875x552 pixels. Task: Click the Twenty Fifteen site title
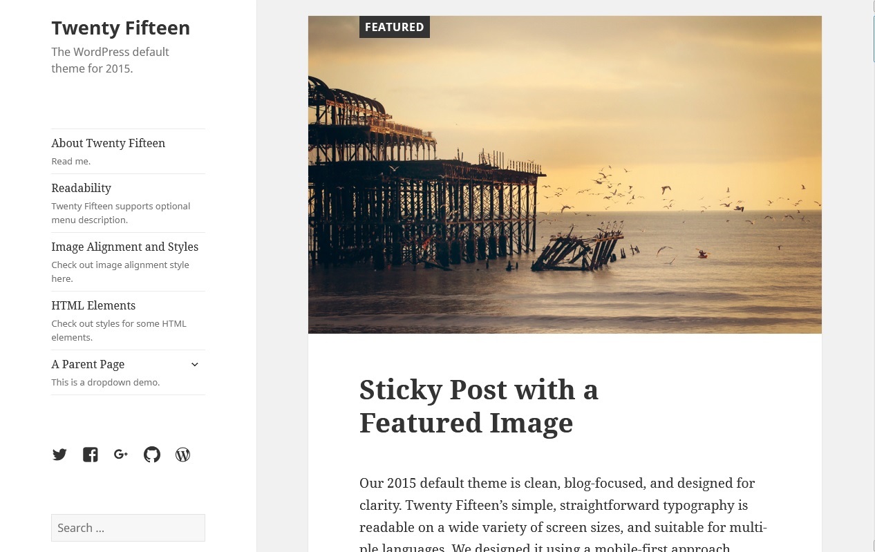[120, 28]
